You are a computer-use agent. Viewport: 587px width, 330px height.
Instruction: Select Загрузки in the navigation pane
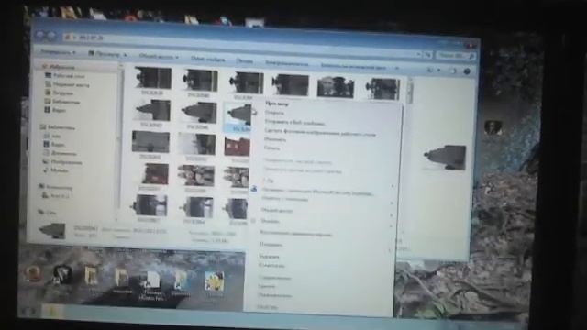60,93
